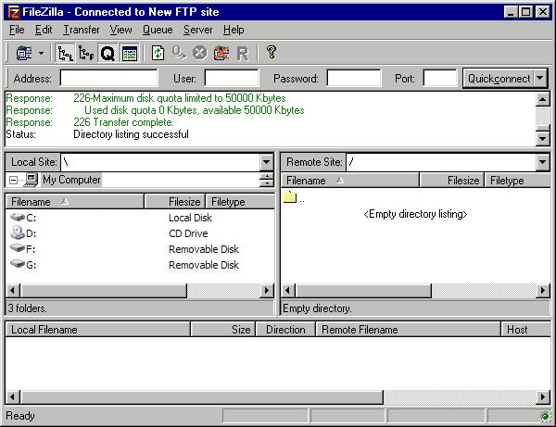The image size is (556, 427).
Task: Click the FileZilla title bar logo icon
Action: click(x=14, y=12)
